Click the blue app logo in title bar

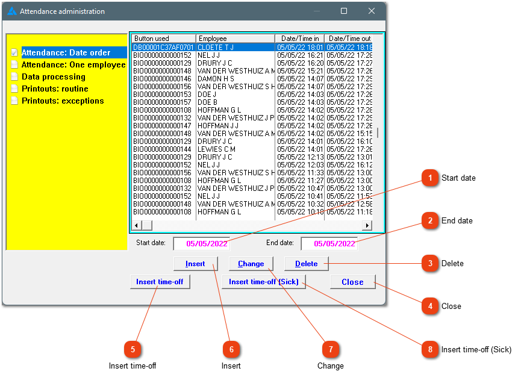[11, 11]
